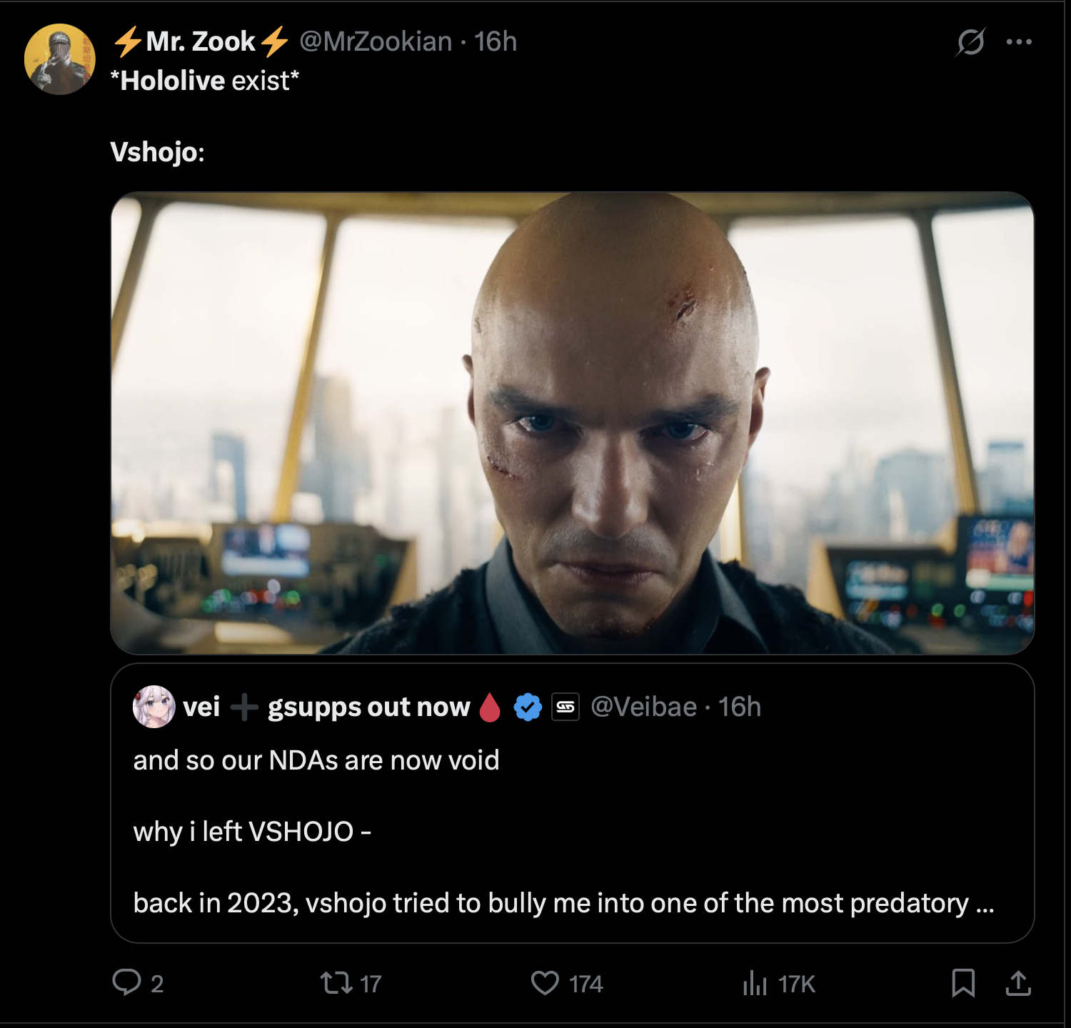1071x1028 pixels.
Task: Click the @MrZookian handle
Action: (376, 42)
